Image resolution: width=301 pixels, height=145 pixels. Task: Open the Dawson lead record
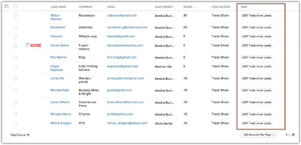(x=56, y=36)
